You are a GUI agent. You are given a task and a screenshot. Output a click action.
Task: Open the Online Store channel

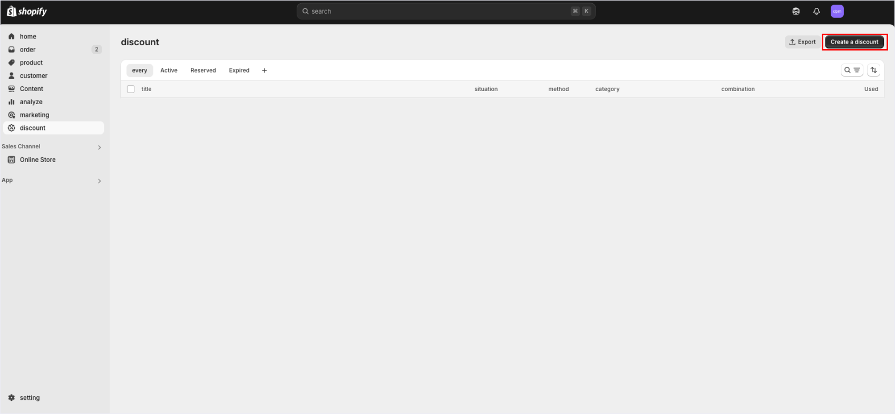(x=53, y=160)
